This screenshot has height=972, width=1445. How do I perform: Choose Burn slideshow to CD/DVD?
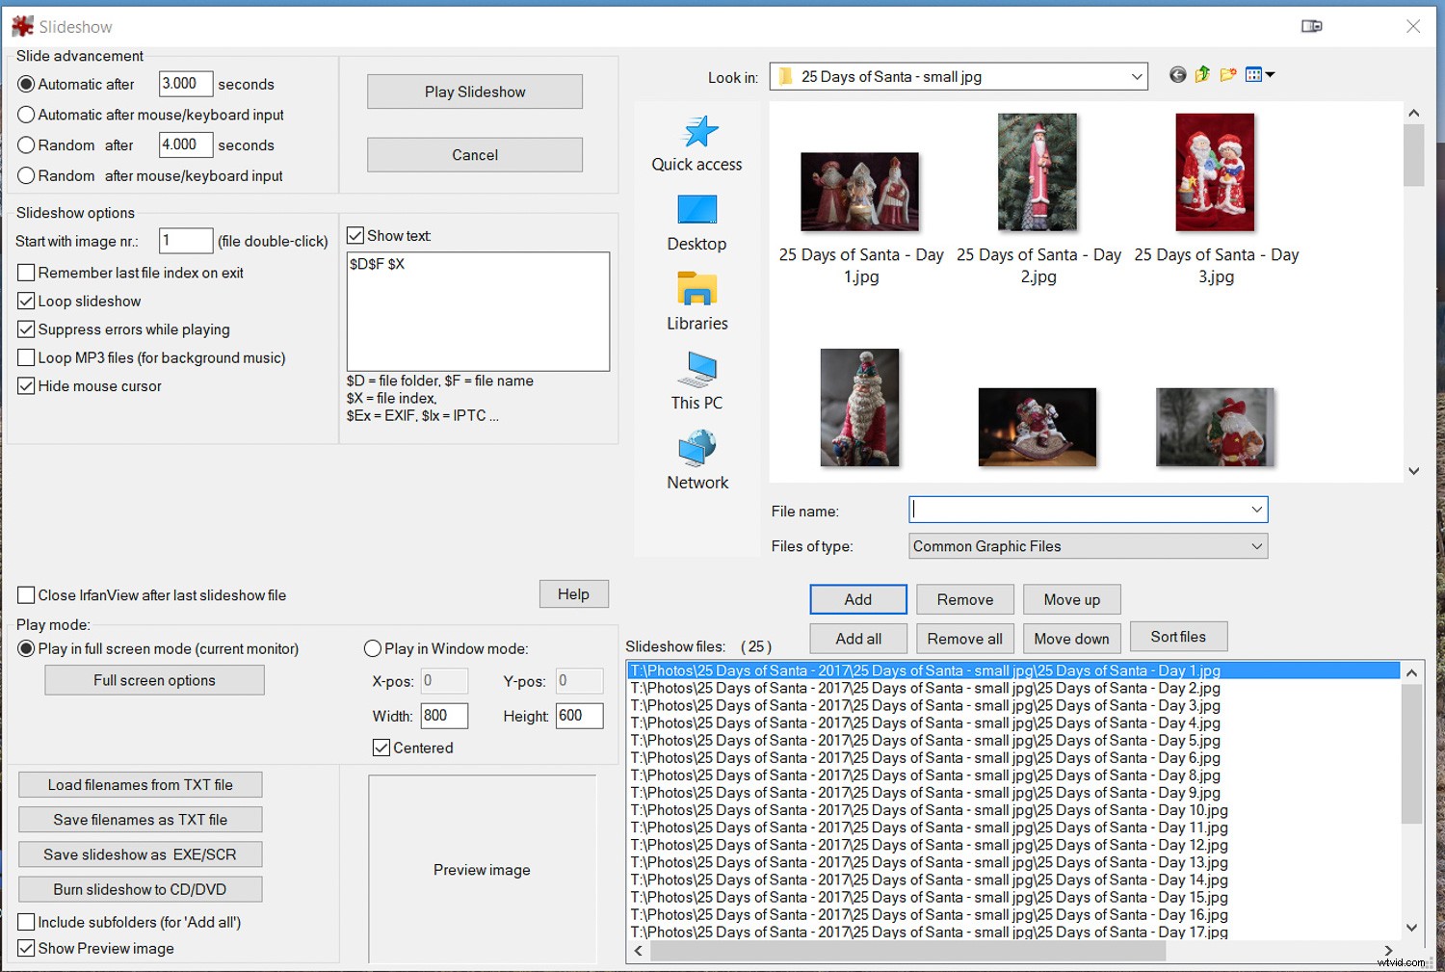click(x=140, y=888)
